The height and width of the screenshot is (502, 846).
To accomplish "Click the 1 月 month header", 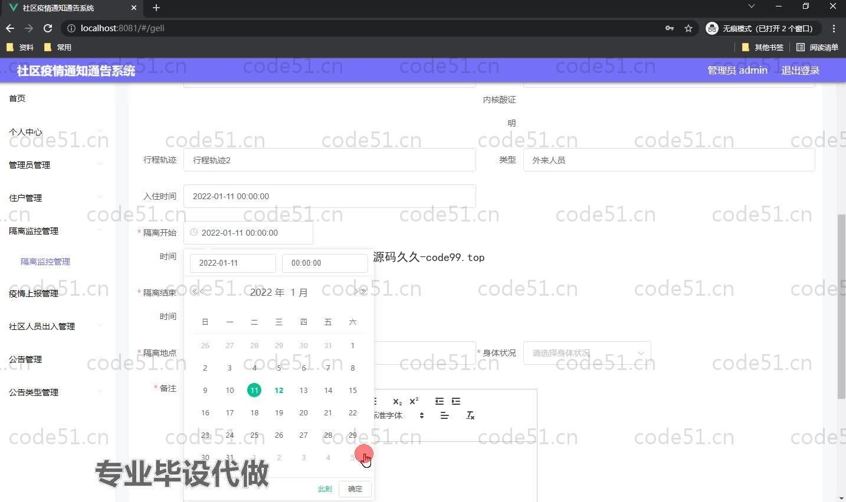I will pos(299,292).
